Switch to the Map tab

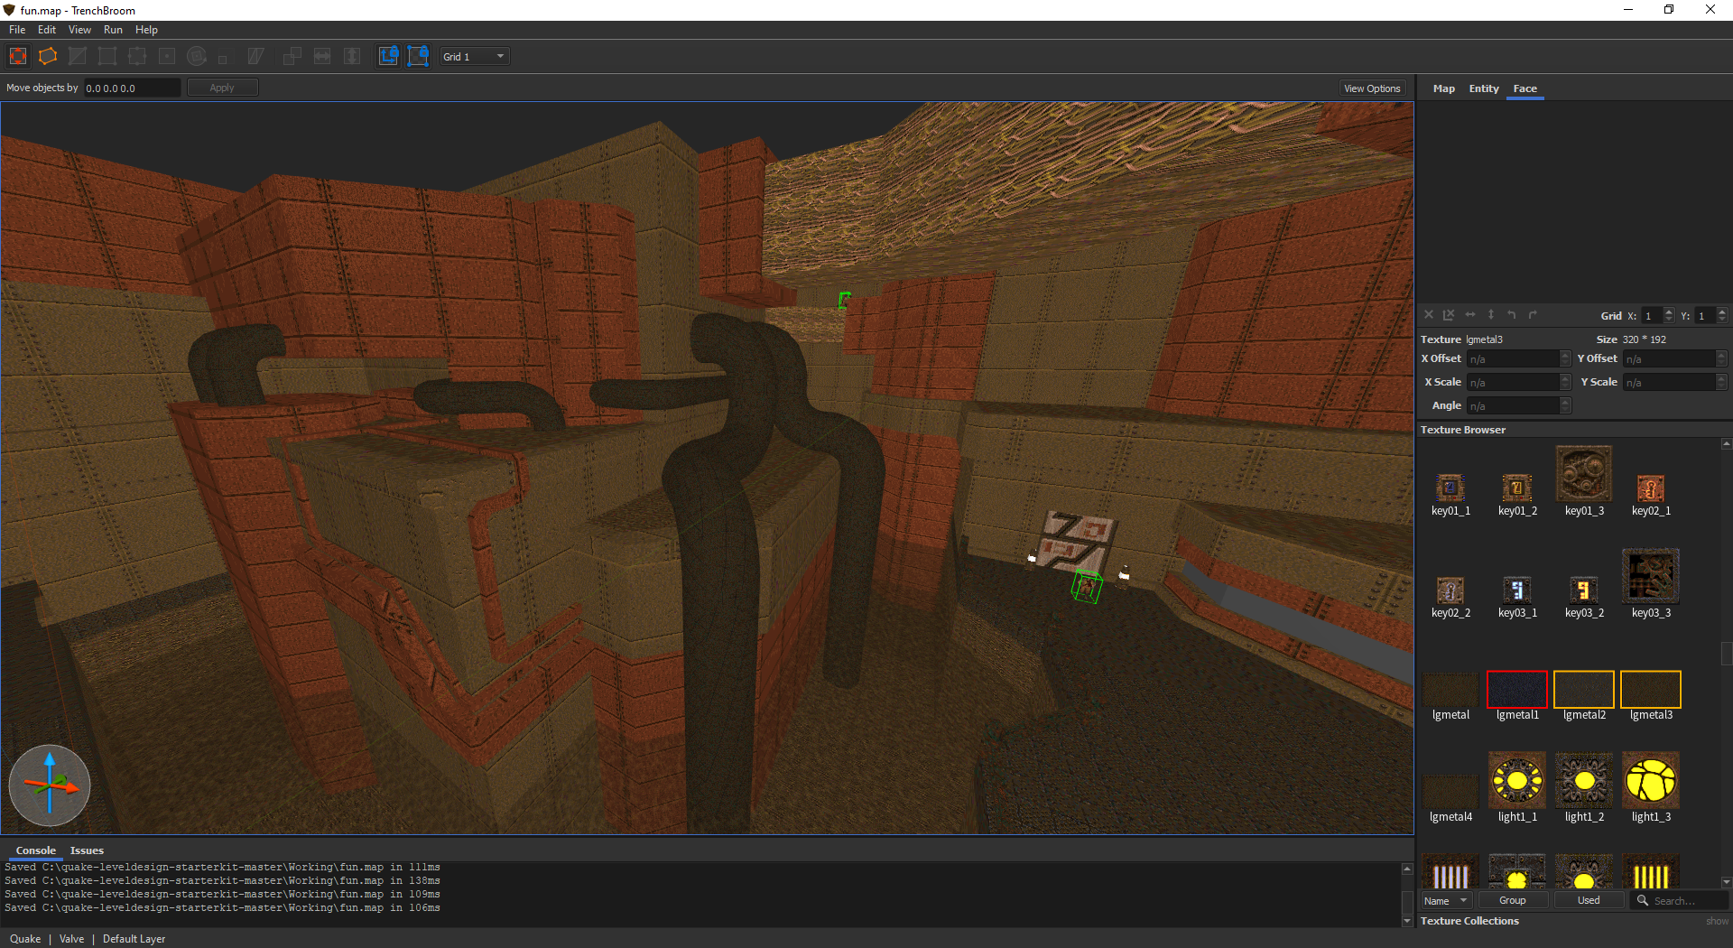coord(1444,88)
